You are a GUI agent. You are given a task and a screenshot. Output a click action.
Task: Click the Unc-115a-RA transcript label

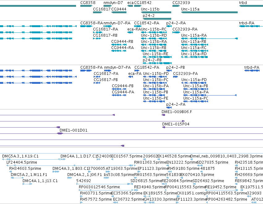[x=194, y=35]
